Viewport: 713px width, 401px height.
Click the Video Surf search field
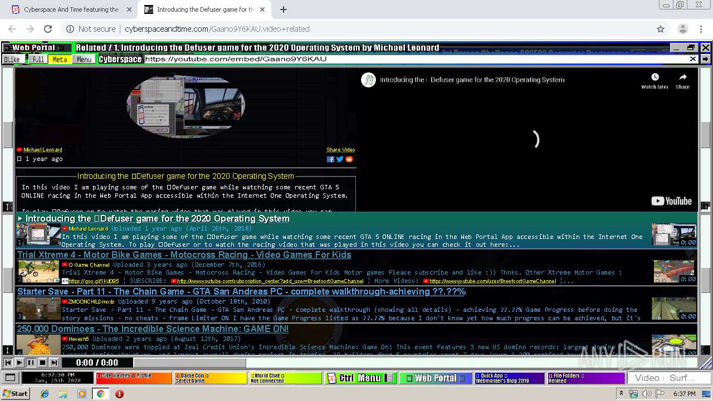pyautogui.click(x=668, y=378)
